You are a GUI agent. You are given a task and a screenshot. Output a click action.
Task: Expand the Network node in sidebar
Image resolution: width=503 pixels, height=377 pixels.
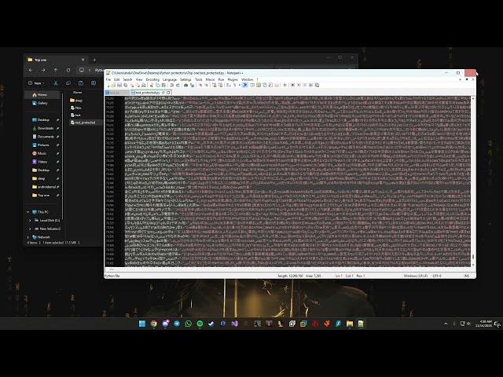(28, 237)
